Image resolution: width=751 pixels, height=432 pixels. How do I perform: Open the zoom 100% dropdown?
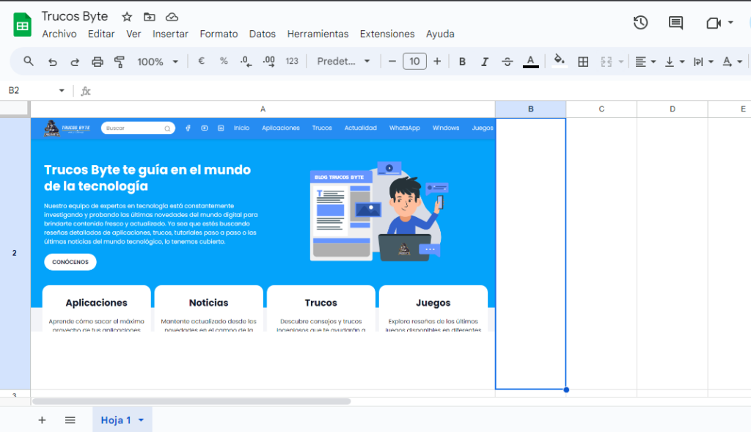click(158, 62)
